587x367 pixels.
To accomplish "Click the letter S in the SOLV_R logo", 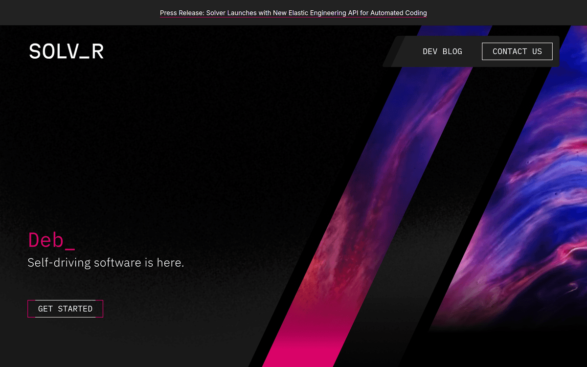I will point(34,51).
